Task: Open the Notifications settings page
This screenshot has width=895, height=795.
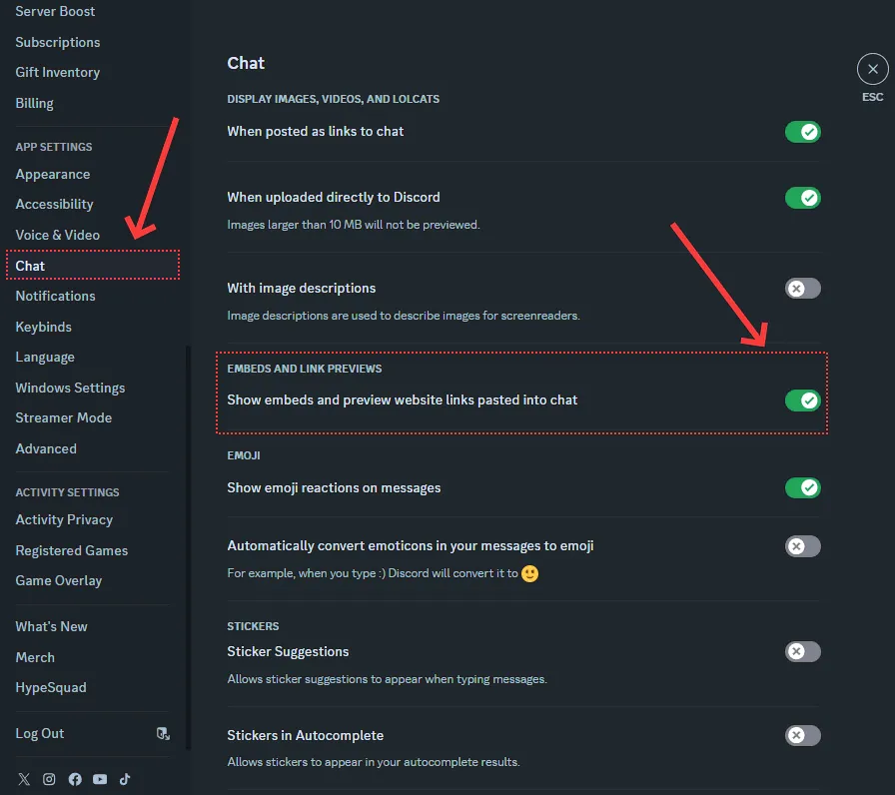Action: tap(55, 296)
